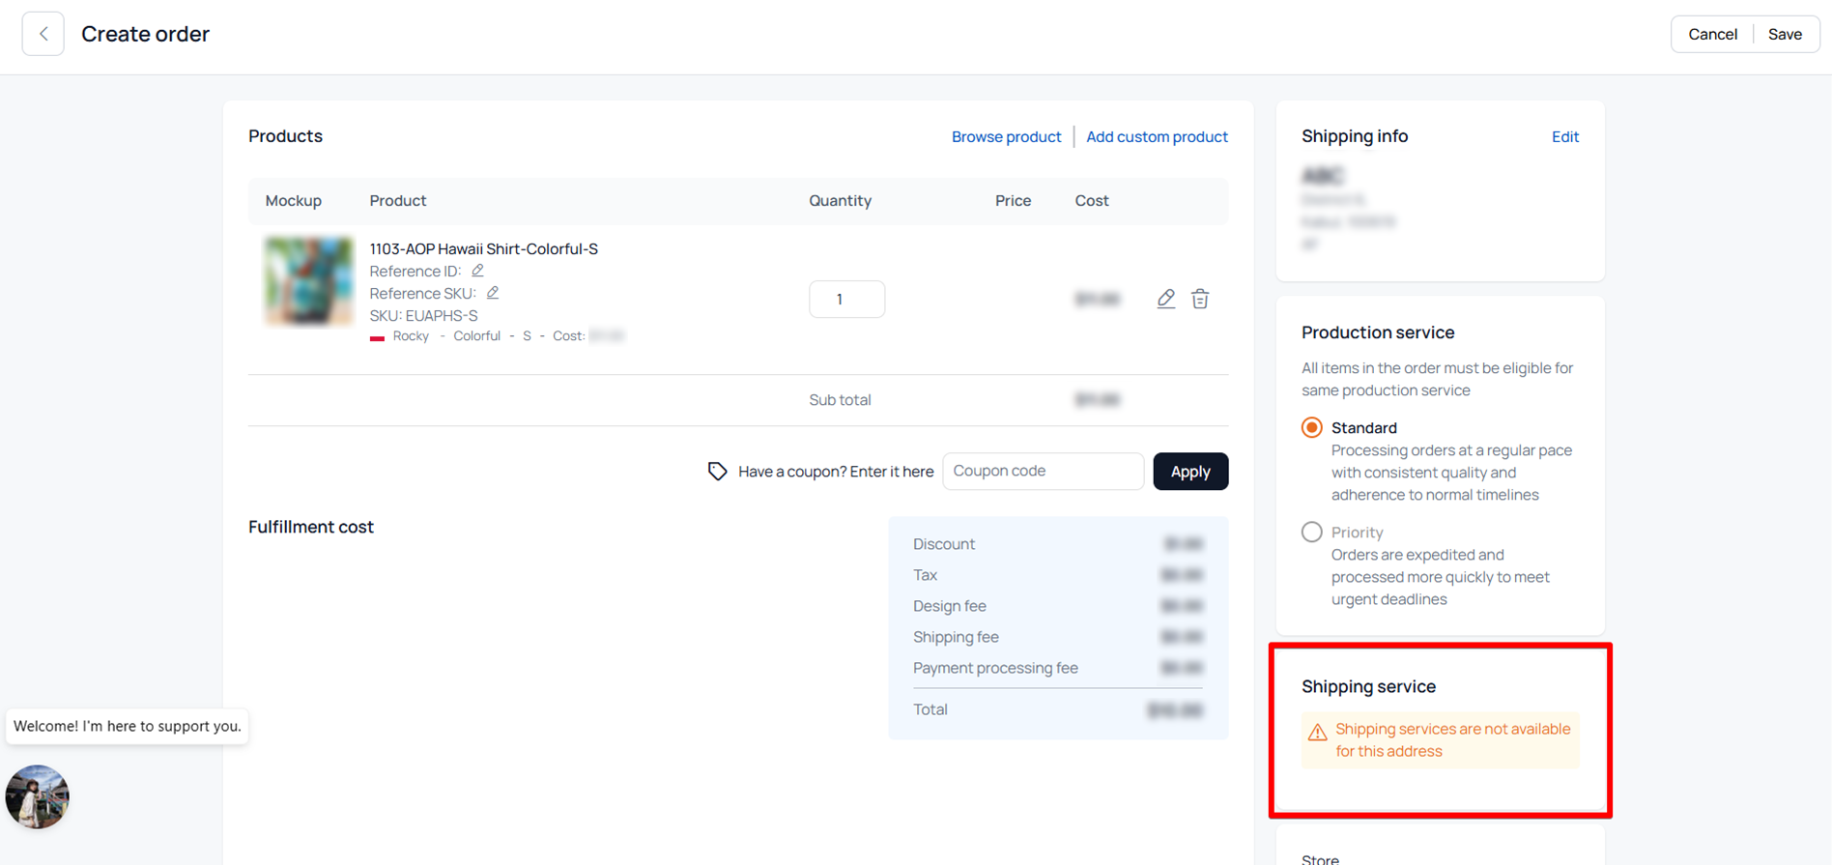Edit the Shipping info

pos(1564,136)
